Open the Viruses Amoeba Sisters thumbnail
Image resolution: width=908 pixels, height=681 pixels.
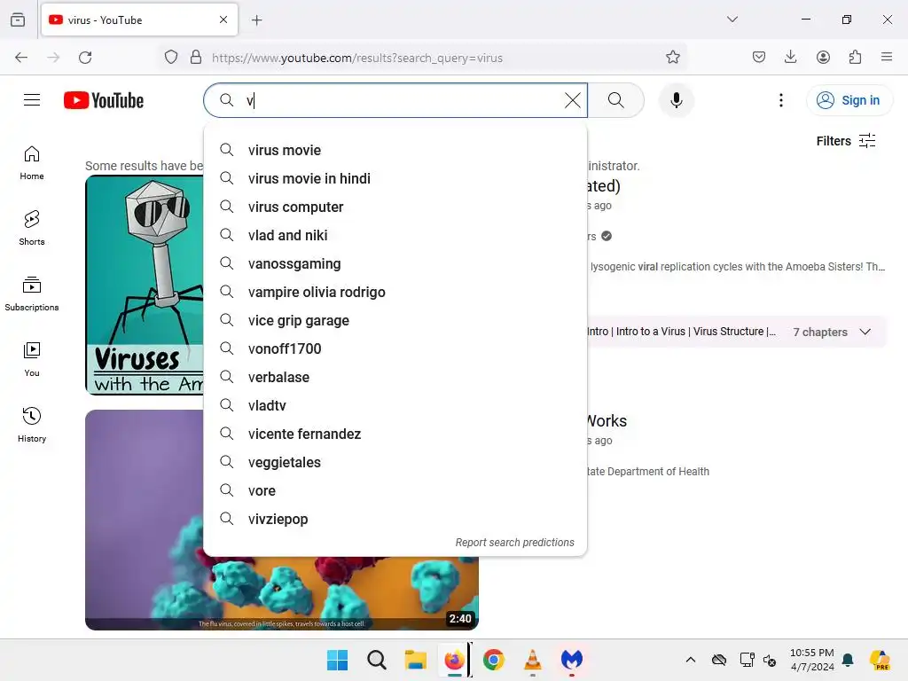click(x=145, y=285)
